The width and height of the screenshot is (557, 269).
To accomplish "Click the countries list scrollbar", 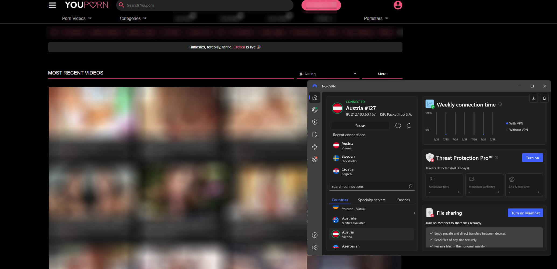I will 414,213.
